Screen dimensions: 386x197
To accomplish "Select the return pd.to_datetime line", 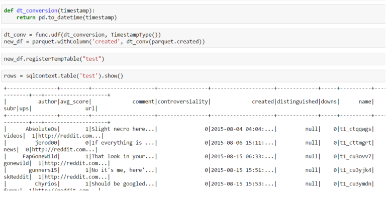I will 67,18.
